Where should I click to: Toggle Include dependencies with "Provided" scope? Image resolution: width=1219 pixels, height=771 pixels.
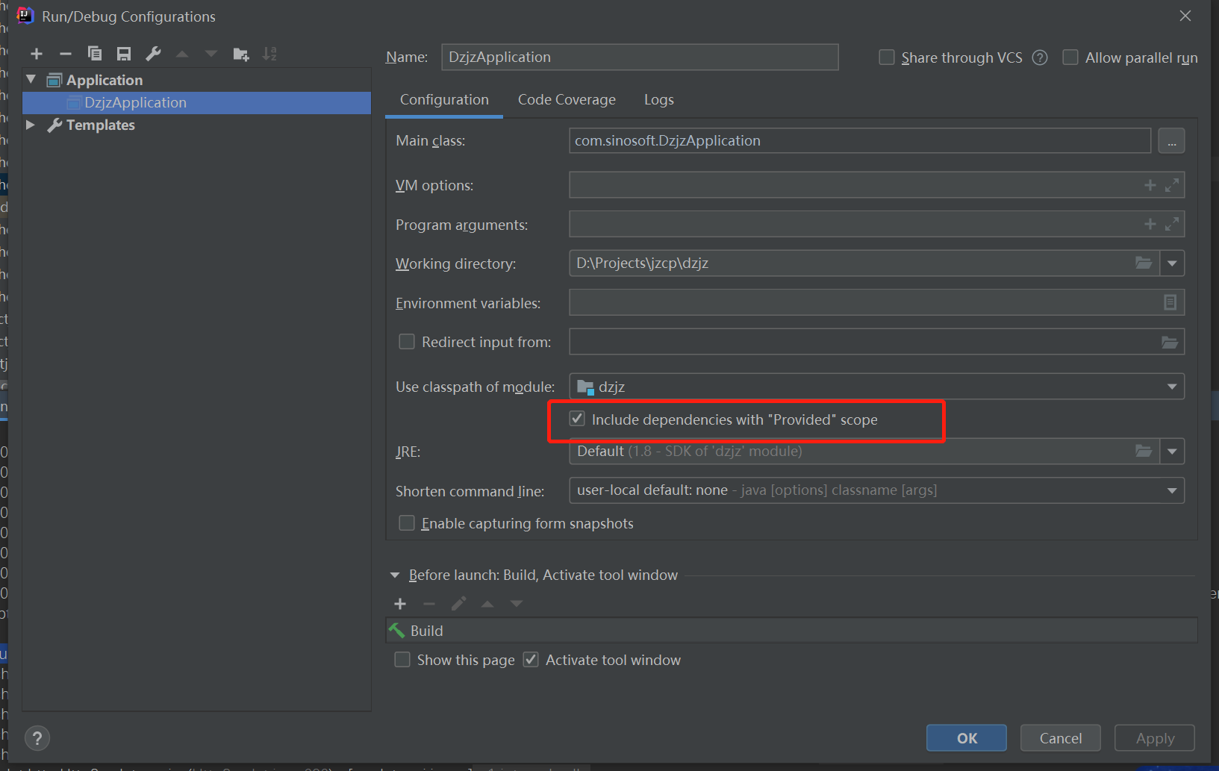(577, 419)
